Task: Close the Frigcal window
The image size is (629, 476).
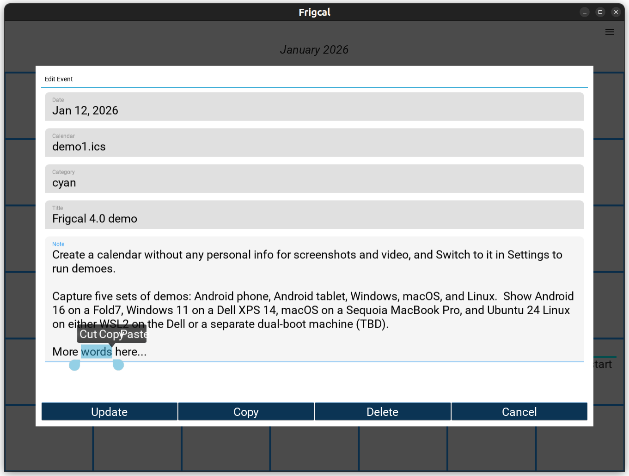Action: click(x=616, y=12)
